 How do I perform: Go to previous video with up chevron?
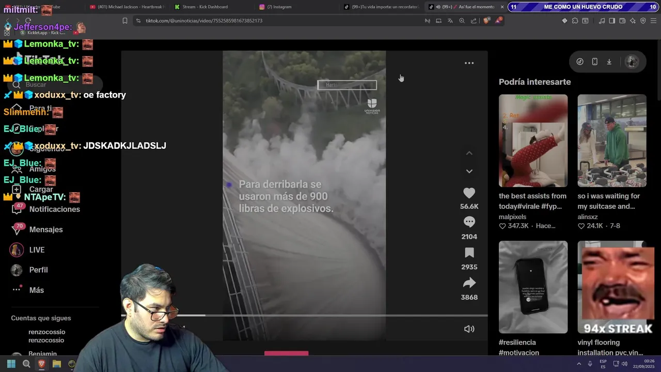pos(469,153)
